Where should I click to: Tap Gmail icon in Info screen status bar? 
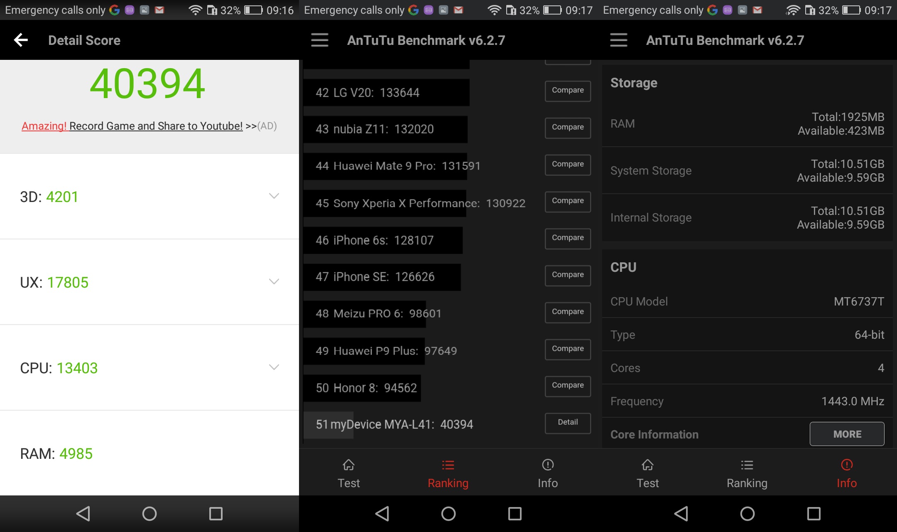click(757, 10)
